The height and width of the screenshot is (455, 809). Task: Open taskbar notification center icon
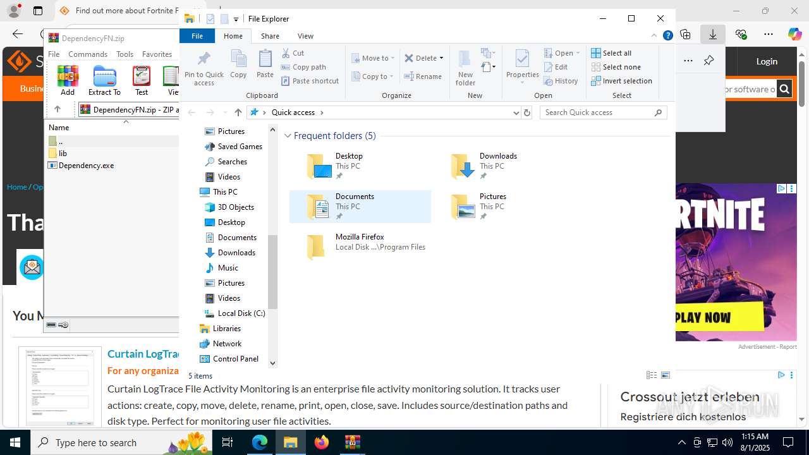[788, 442]
